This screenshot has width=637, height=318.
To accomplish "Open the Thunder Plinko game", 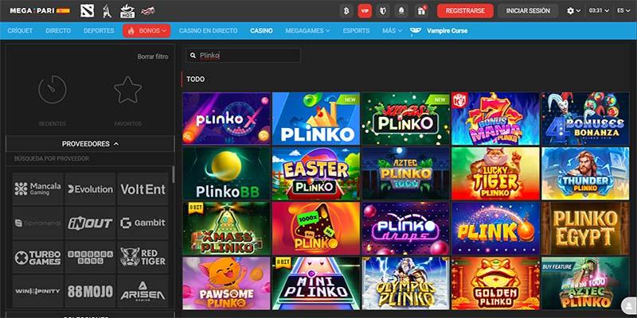I will tap(585, 173).
